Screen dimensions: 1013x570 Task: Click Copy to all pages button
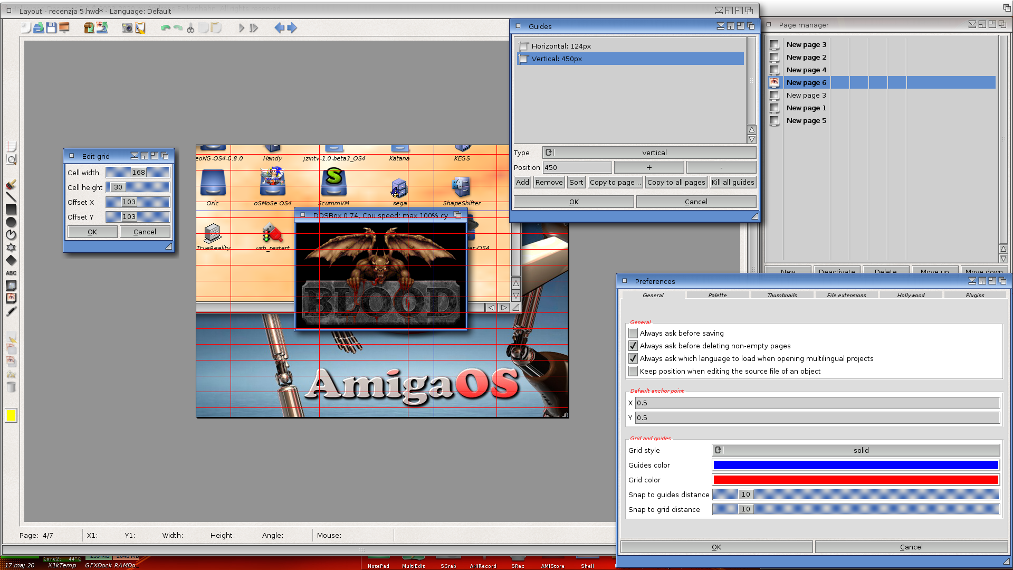[676, 182]
